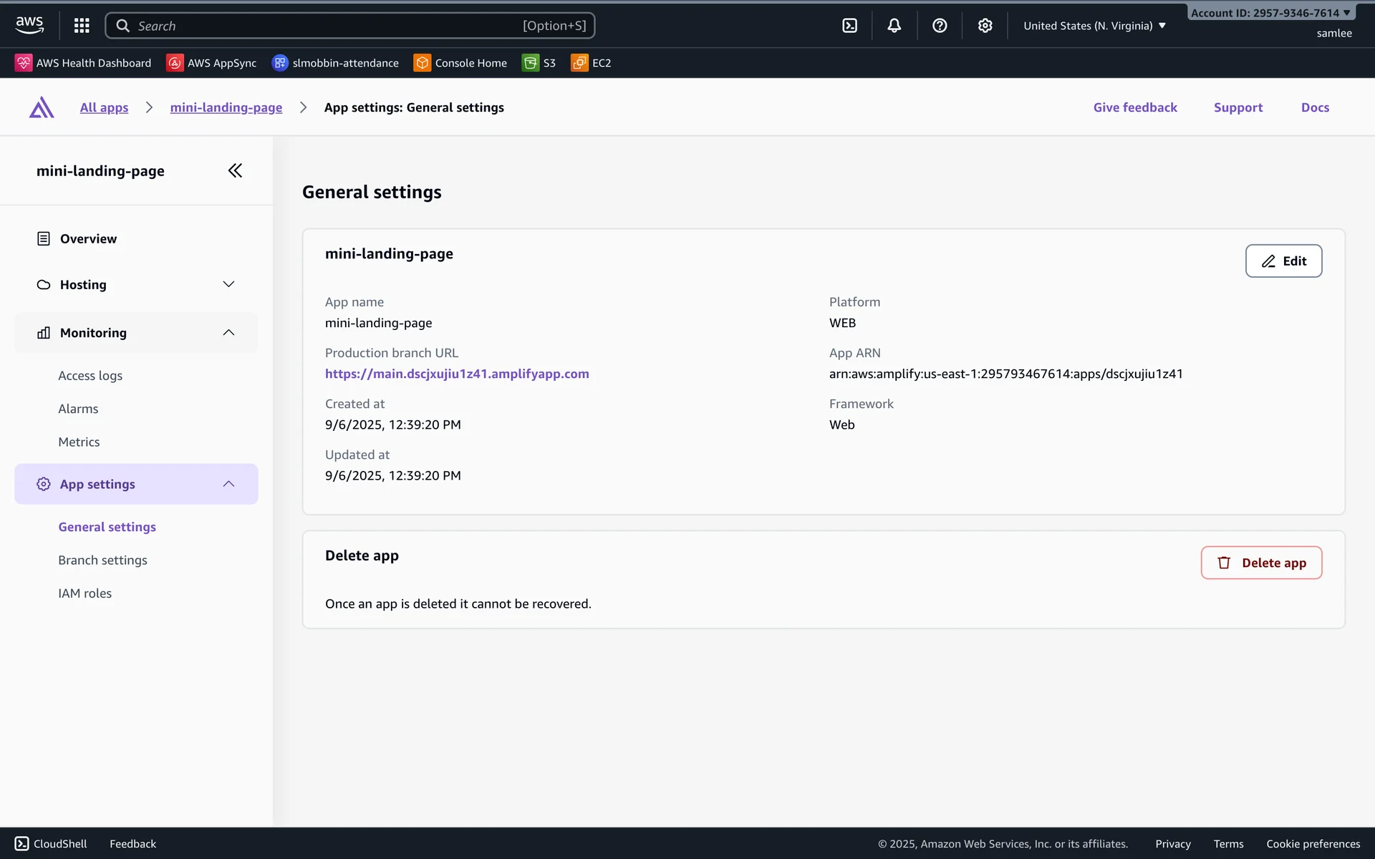Open the region selector dropdown
The height and width of the screenshot is (859, 1375).
[1094, 26]
